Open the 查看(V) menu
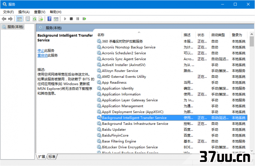255x166 pixels. 39,12
